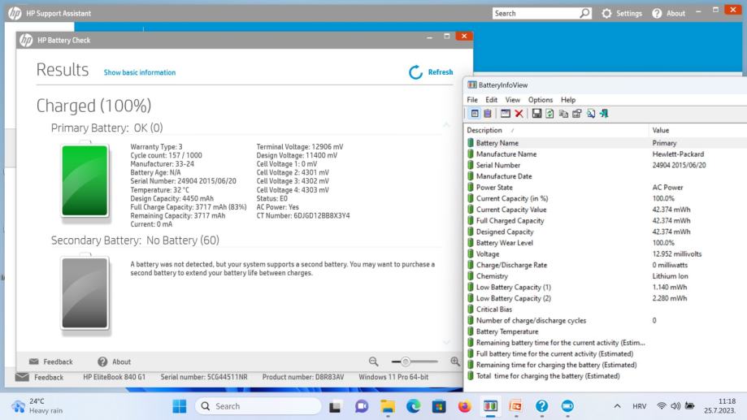Image resolution: width=747 pixels, height=420 pixels.
Task: Select the Charge/Discharge Rate row
Action: click(x=606, y=265)
